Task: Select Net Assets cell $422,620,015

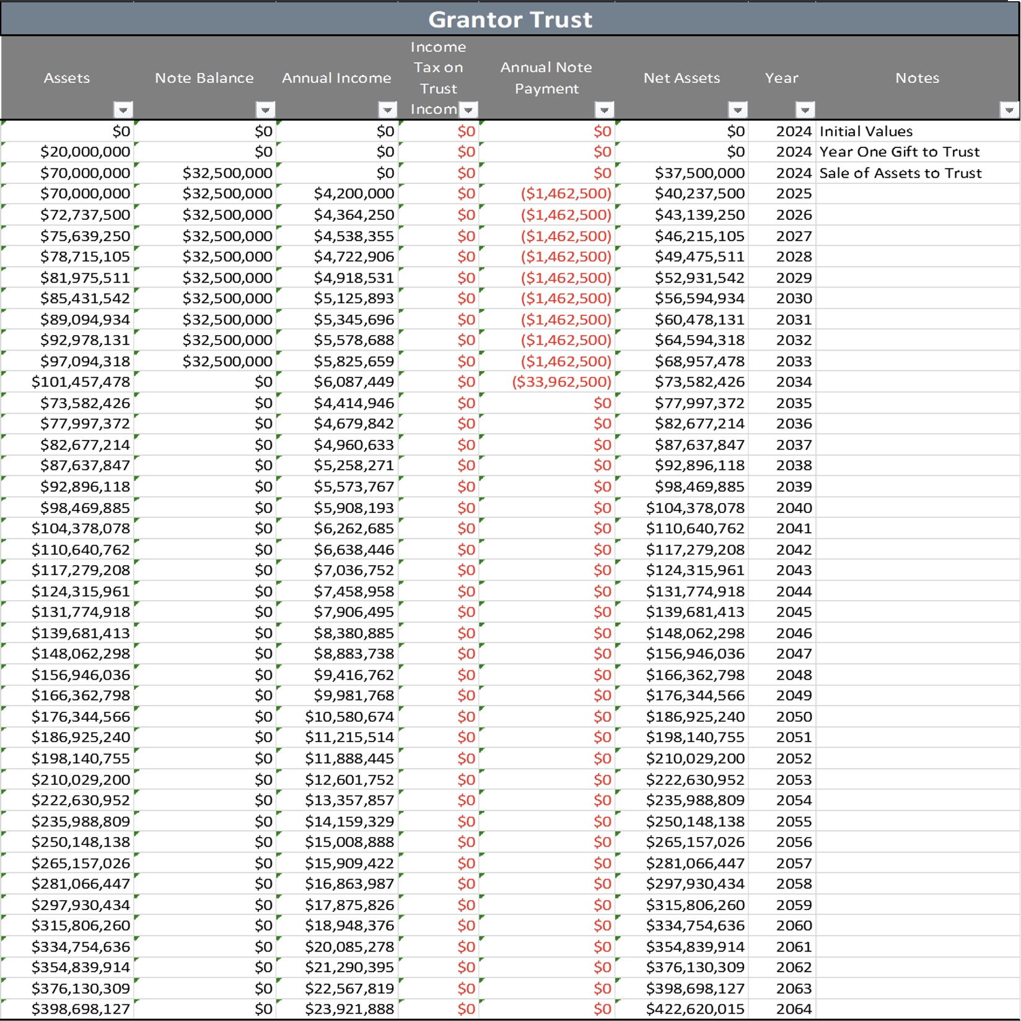Action: pyautogui.click(x=681, y=1009)
